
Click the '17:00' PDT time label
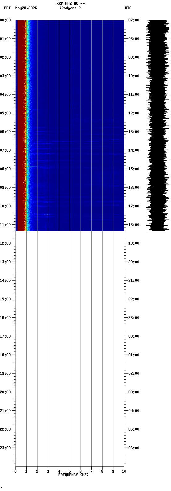5,336
